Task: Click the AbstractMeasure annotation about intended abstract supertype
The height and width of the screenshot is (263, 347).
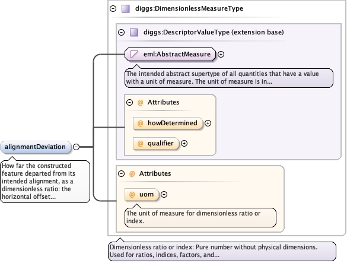Action: pos(229,78)
